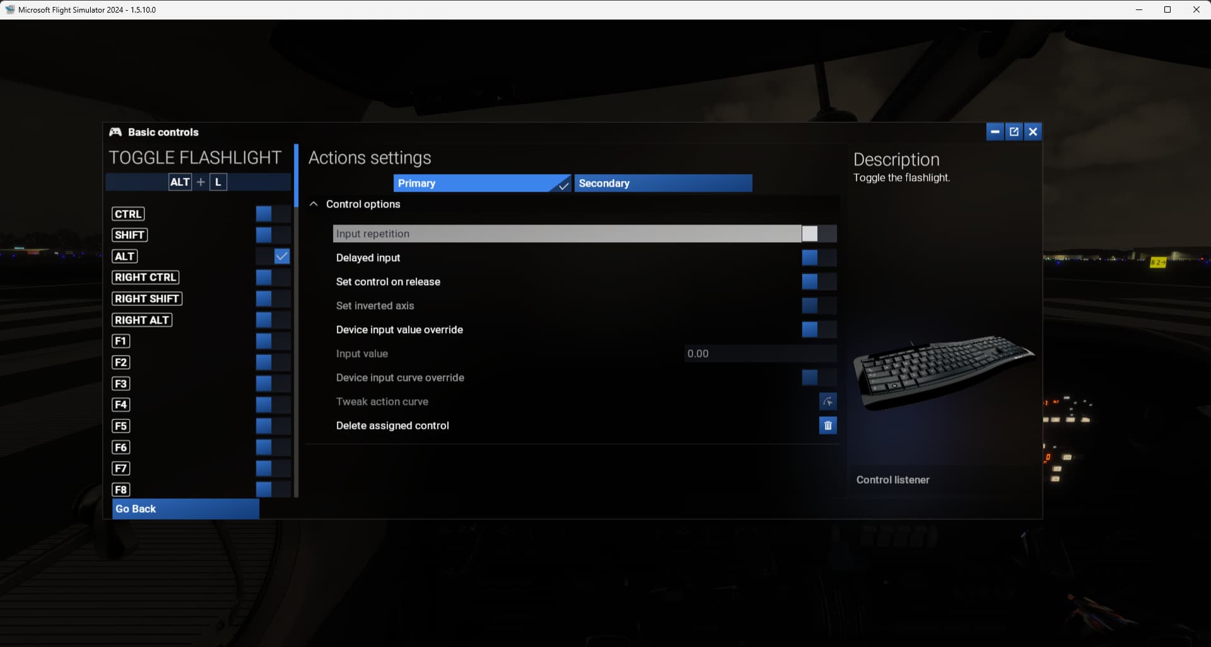Image resolution: width=1211 pixels, height=647 pixels.
Task: Click the Delete assigned control label
Action: point(392,426)
